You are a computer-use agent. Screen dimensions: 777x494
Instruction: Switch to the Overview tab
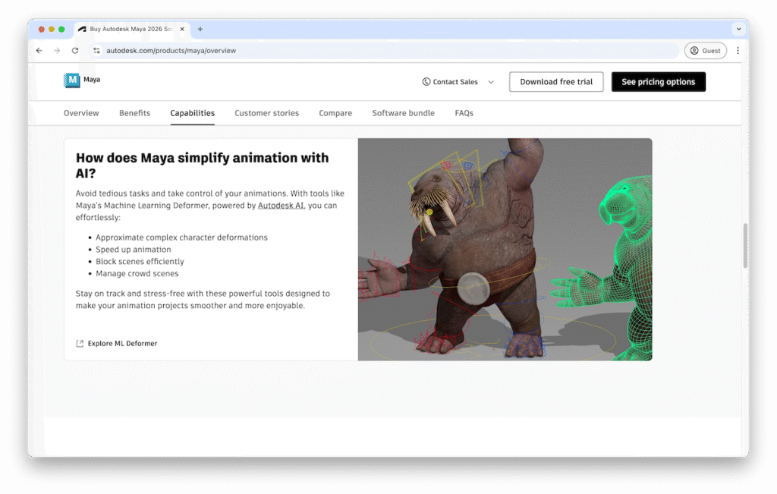81,113
